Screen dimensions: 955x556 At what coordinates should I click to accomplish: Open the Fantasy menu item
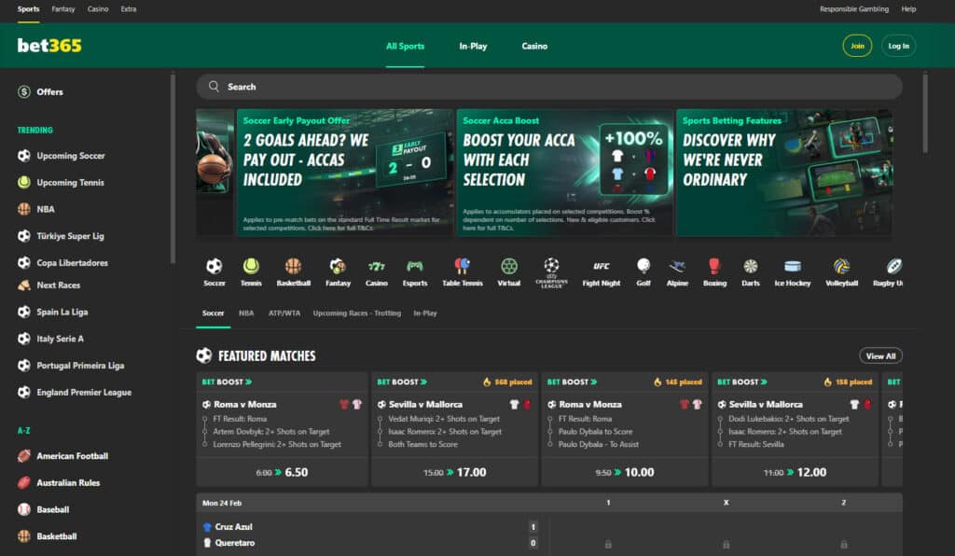[62, 9]
